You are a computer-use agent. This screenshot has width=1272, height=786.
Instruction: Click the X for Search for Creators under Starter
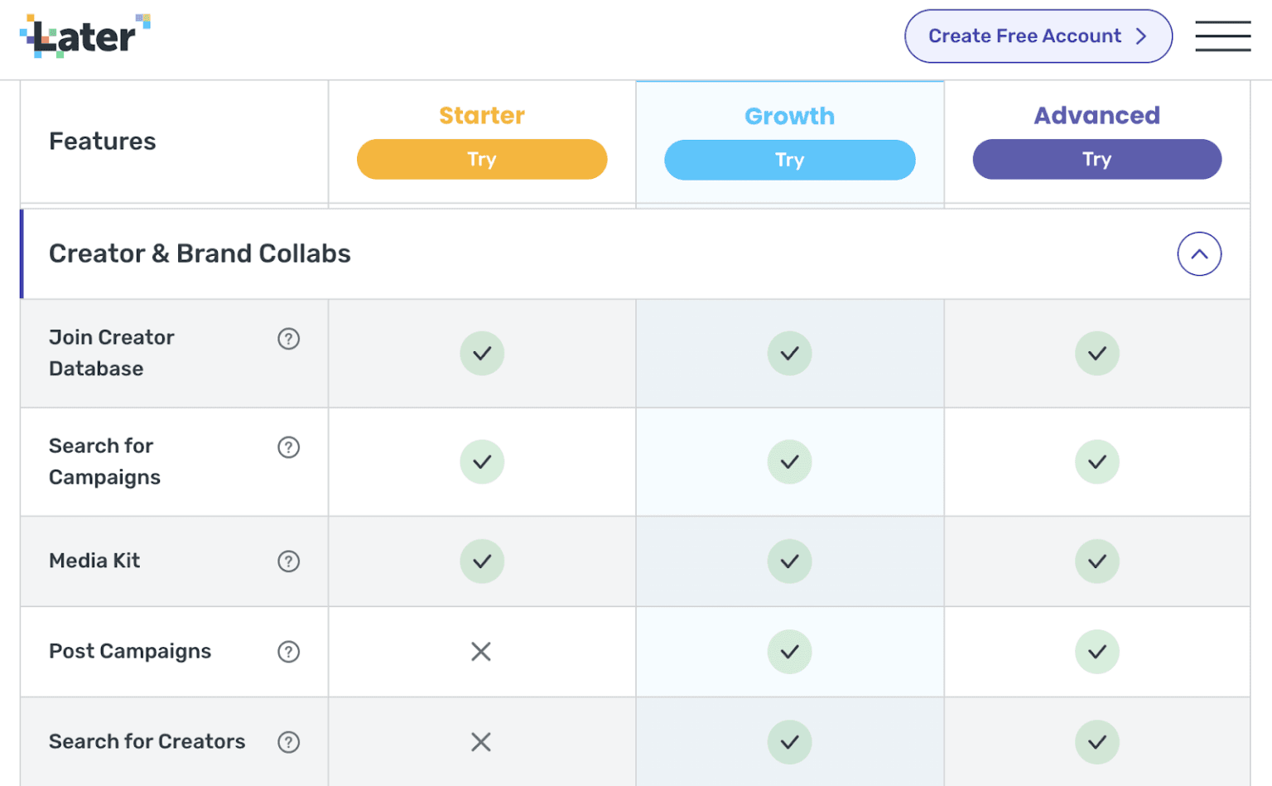pos(482,742)
